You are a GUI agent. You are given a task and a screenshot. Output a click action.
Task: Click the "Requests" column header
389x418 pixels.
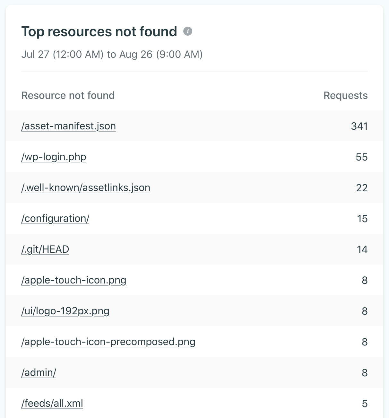pos(345,95)
